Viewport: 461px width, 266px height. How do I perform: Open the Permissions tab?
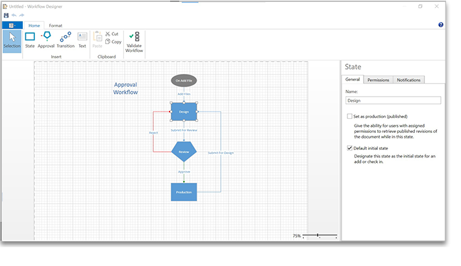click(x=378, y=80)
